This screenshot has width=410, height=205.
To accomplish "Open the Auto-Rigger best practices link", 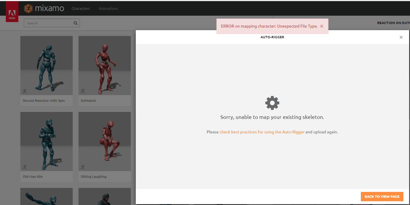I will (262, 132).
